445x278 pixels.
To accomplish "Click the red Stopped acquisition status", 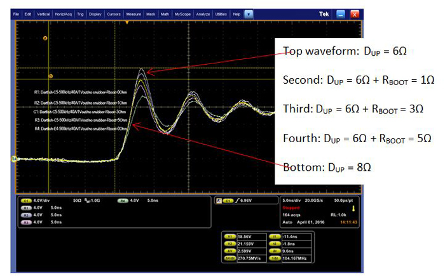I will coord(290,206).
